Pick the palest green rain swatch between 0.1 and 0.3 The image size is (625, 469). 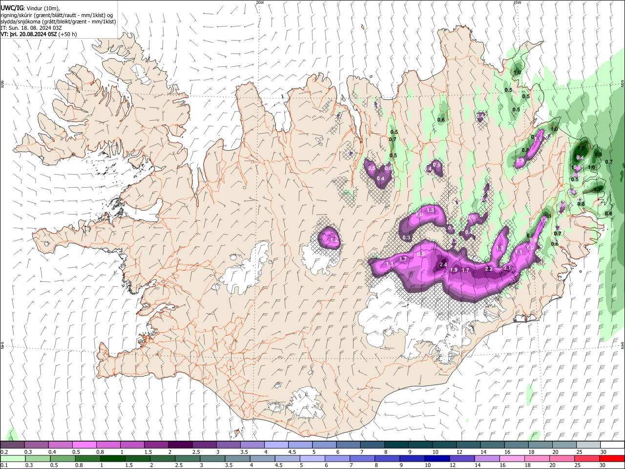point(12,458)
